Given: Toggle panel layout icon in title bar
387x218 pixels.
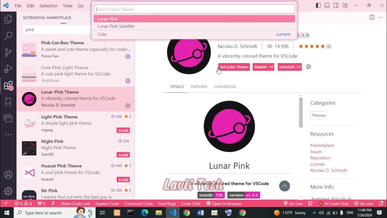Looking at the screenshot, I should coord(327,5).
